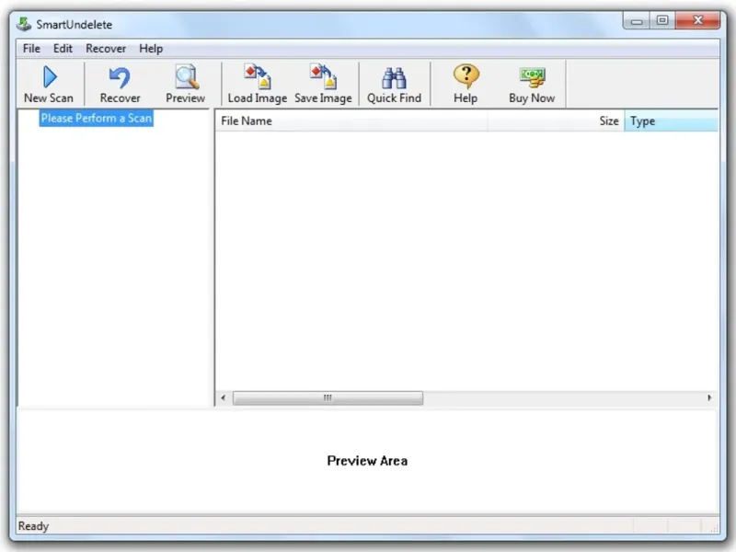Click the Load Image toolbar icon
This screenshot has width=736, height=552.
pyautogui.click(x=258, y=85)
